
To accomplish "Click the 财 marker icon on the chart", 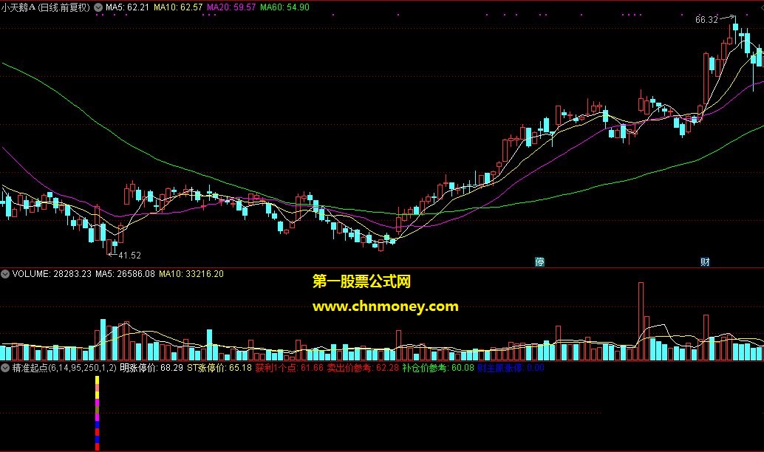I will (705, 261).
